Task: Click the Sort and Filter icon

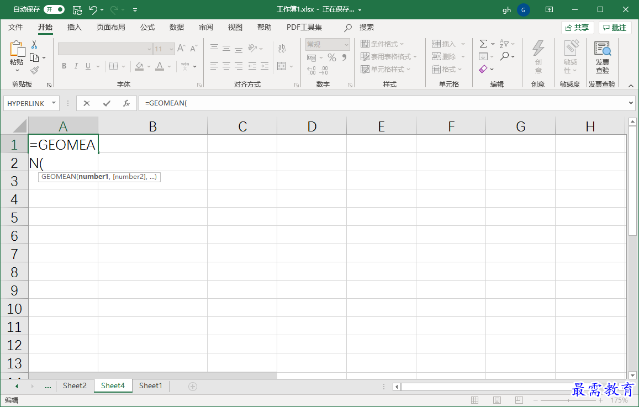Action: pyautogui.click(x=504, y=44)
